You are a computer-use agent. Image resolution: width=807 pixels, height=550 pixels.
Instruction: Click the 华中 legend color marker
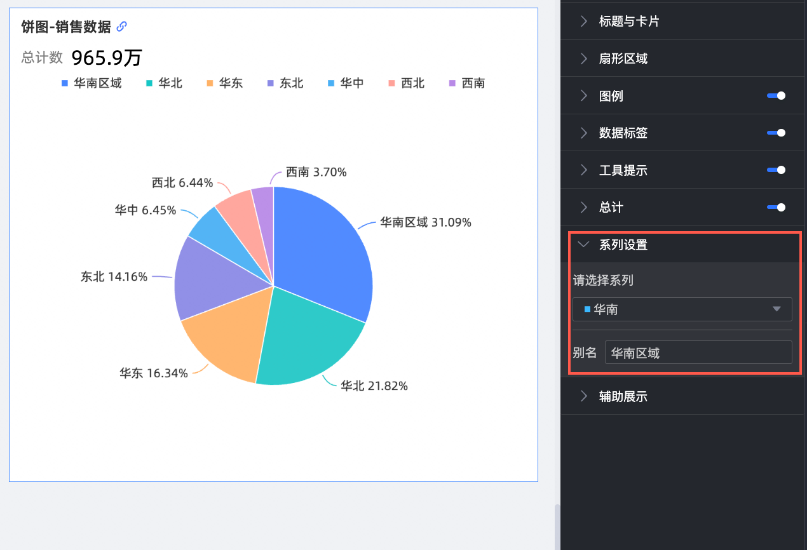point(331,83)
